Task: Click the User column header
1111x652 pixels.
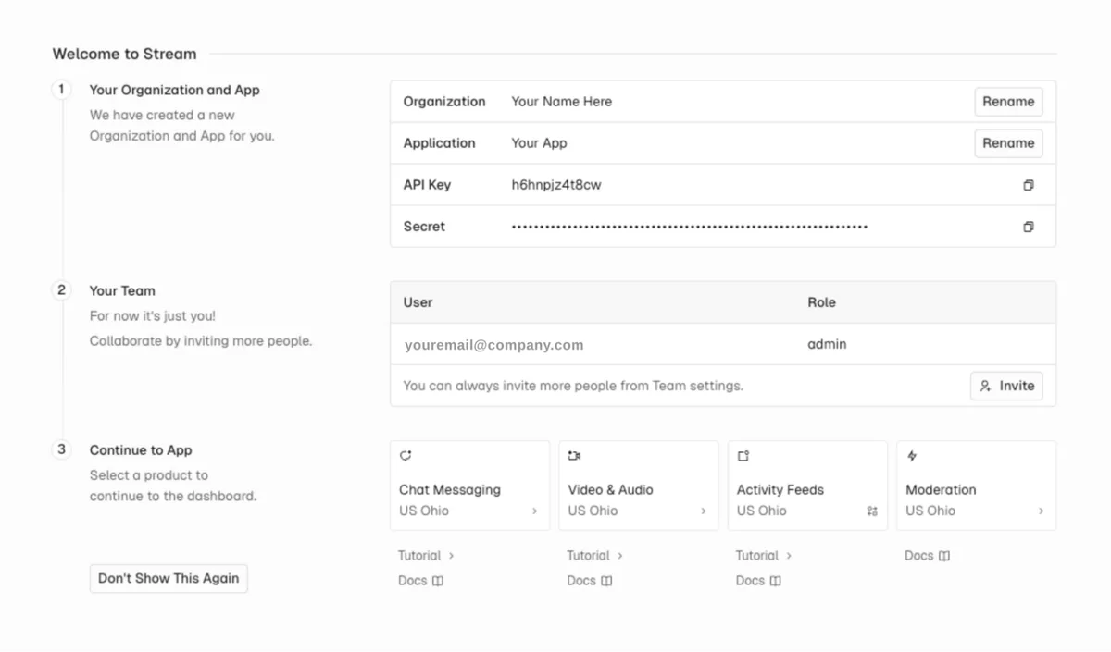Action: (x=418, y=302)
